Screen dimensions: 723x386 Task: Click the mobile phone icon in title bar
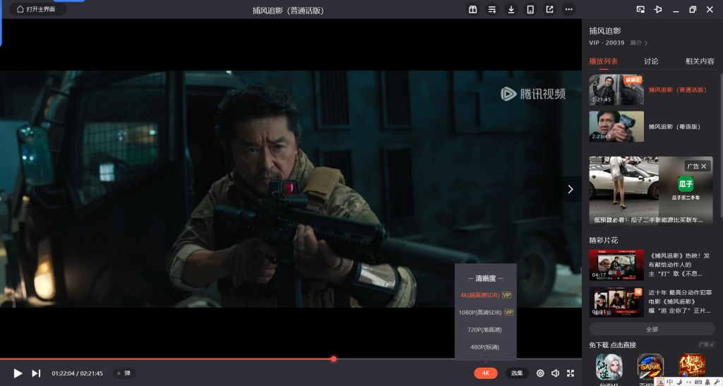pyautogui.click(x=530, y=9)
